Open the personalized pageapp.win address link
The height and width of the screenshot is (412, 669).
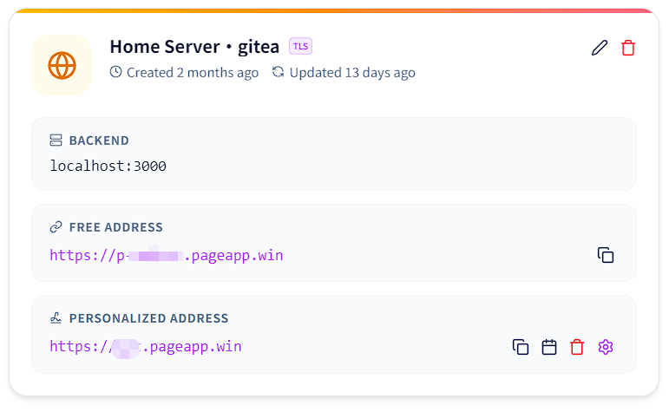click(x=146, y=346)
